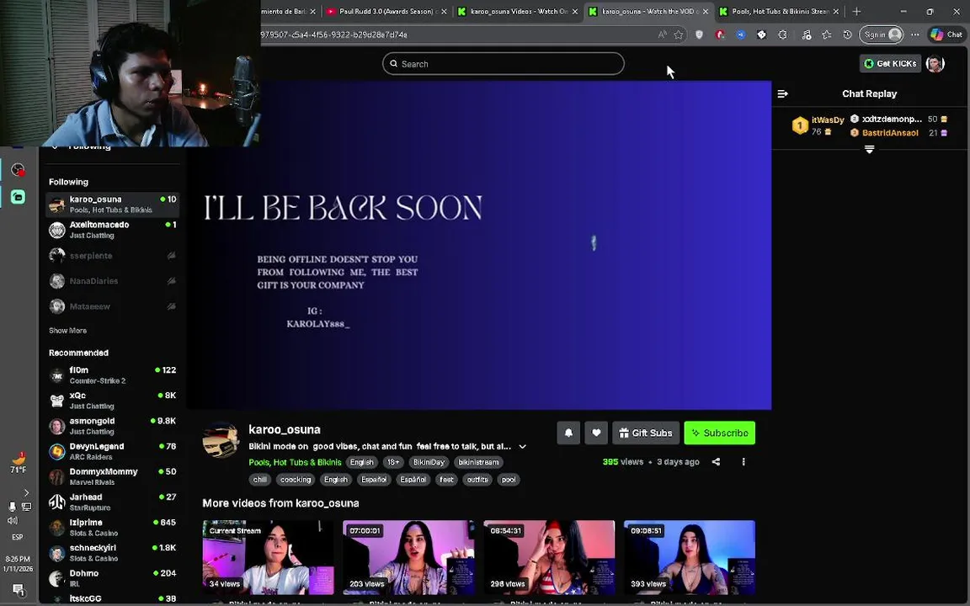Open the 07:00:01 video thumbnail
This screenshot has height=606, width=970.
click(x=408, y=557)
